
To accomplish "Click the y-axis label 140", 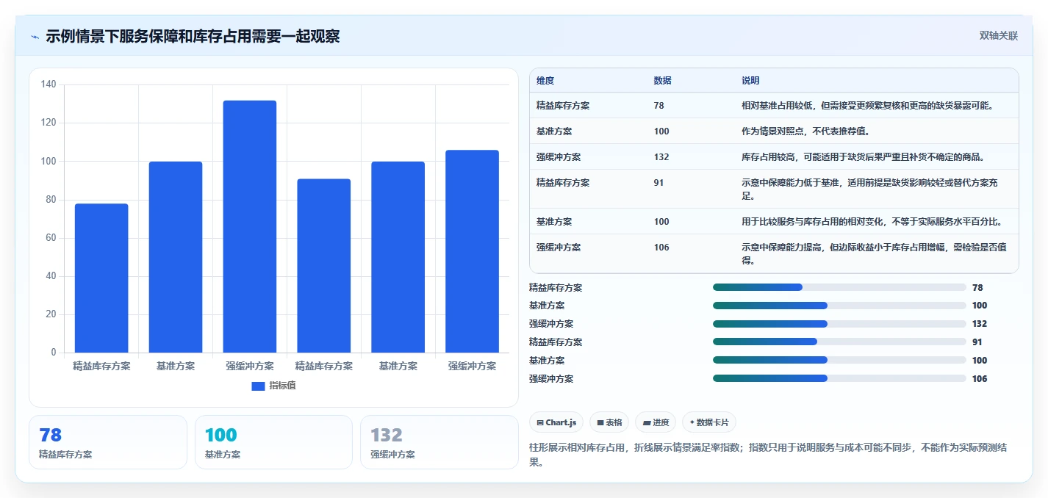I will (x=49, y=84).
